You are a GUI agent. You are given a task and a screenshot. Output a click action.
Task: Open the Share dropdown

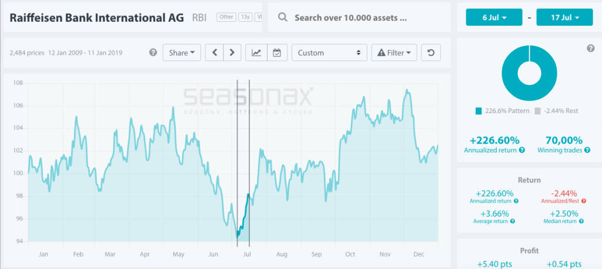[182, 52]
